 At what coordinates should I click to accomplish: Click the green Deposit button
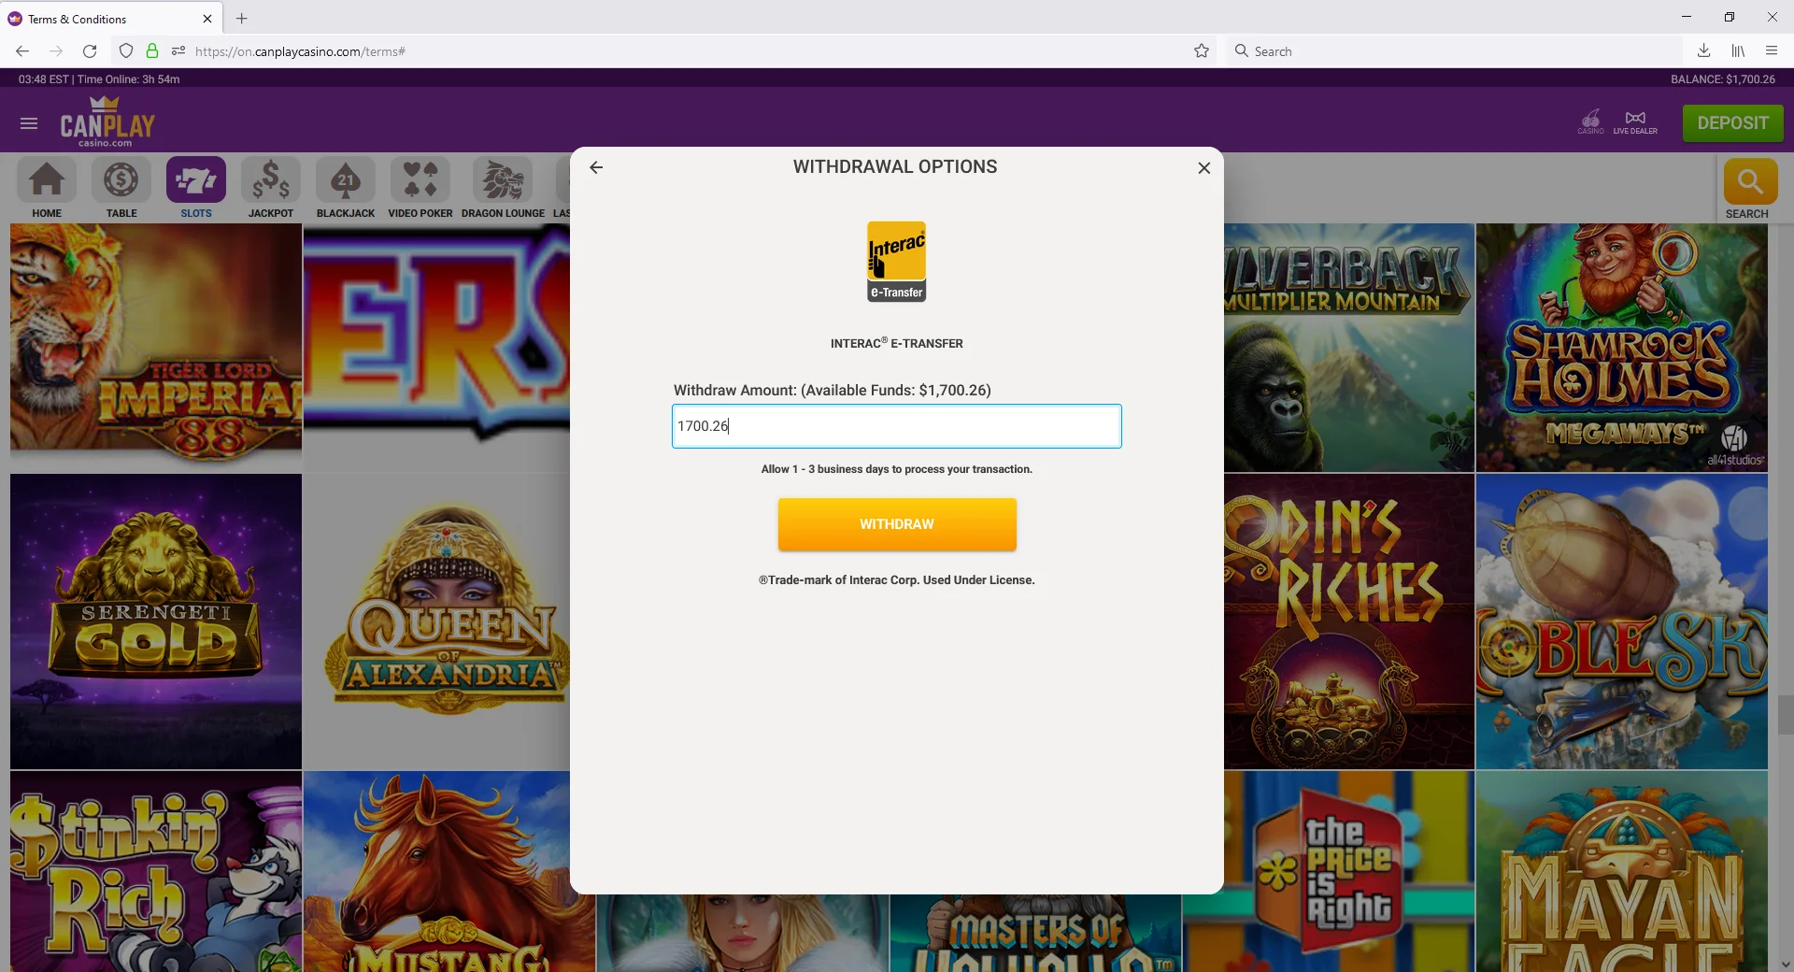[x=1732, y=123]
